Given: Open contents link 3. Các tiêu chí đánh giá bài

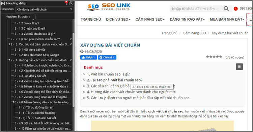Looking at the screenshot, I should [x=109, y=86].
